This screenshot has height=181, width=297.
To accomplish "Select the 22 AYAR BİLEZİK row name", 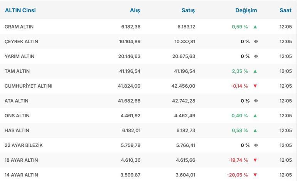I will tap(24, 145).
